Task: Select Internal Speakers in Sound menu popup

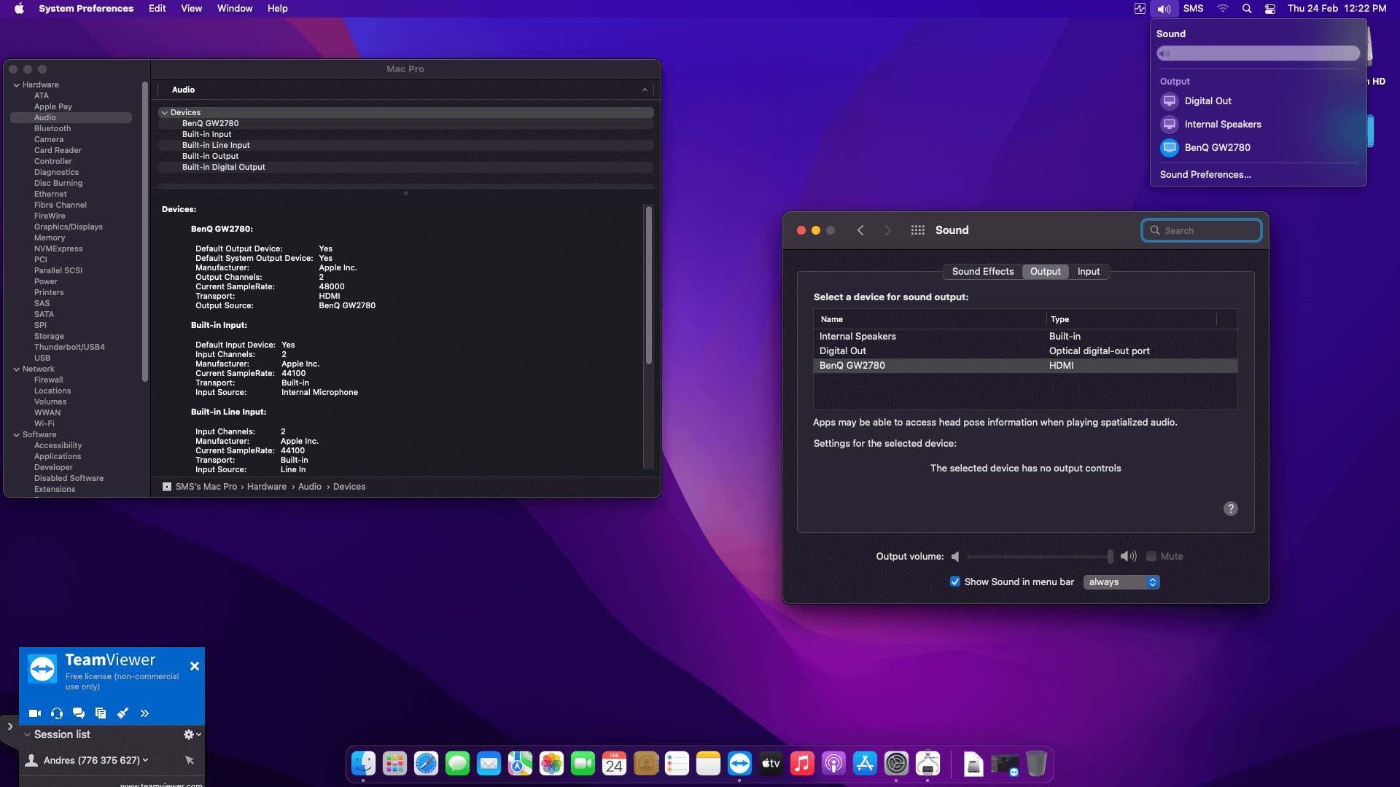Action: tap(1258, 125)
